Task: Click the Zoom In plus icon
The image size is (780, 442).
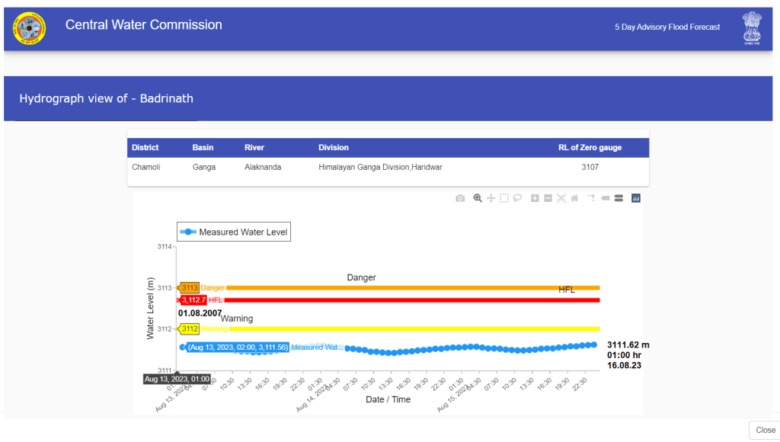Action: tap(535, 198)
